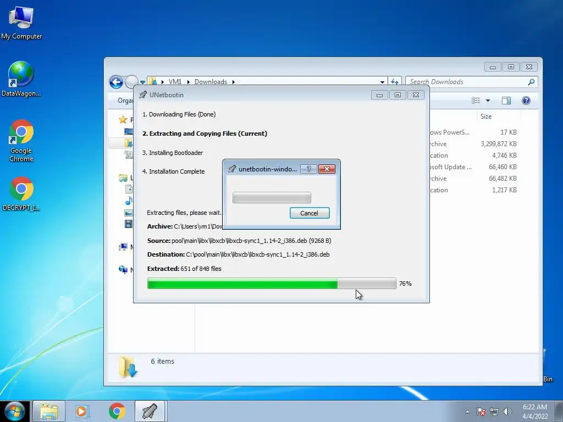Select UNetbootin taskbar icon
Viewport: 563px width, 422px height.
[x=150, y=411]
